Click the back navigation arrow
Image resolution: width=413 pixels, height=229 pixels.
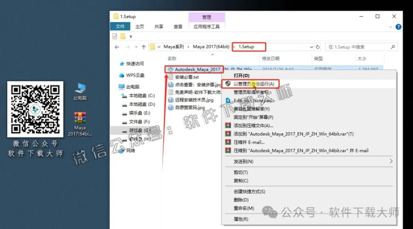[117, 47]
